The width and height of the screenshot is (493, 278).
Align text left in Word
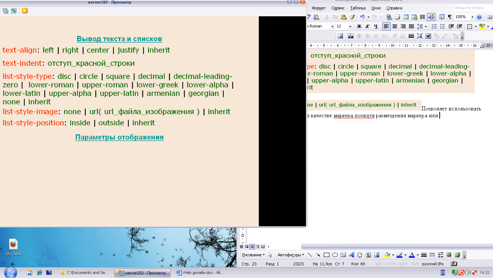[386, 26]
